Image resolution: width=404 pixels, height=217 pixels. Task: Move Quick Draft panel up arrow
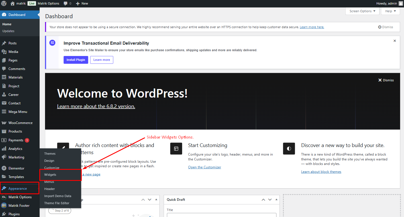[263, 200]
